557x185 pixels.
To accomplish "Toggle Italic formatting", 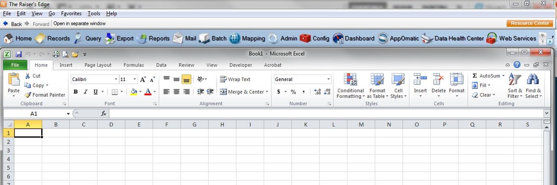I will (x=85, y=92).
